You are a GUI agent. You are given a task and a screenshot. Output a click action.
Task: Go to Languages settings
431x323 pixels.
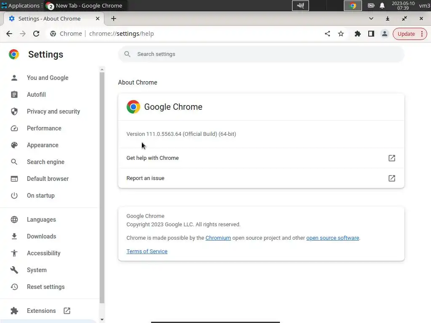(x=41, y=220)
